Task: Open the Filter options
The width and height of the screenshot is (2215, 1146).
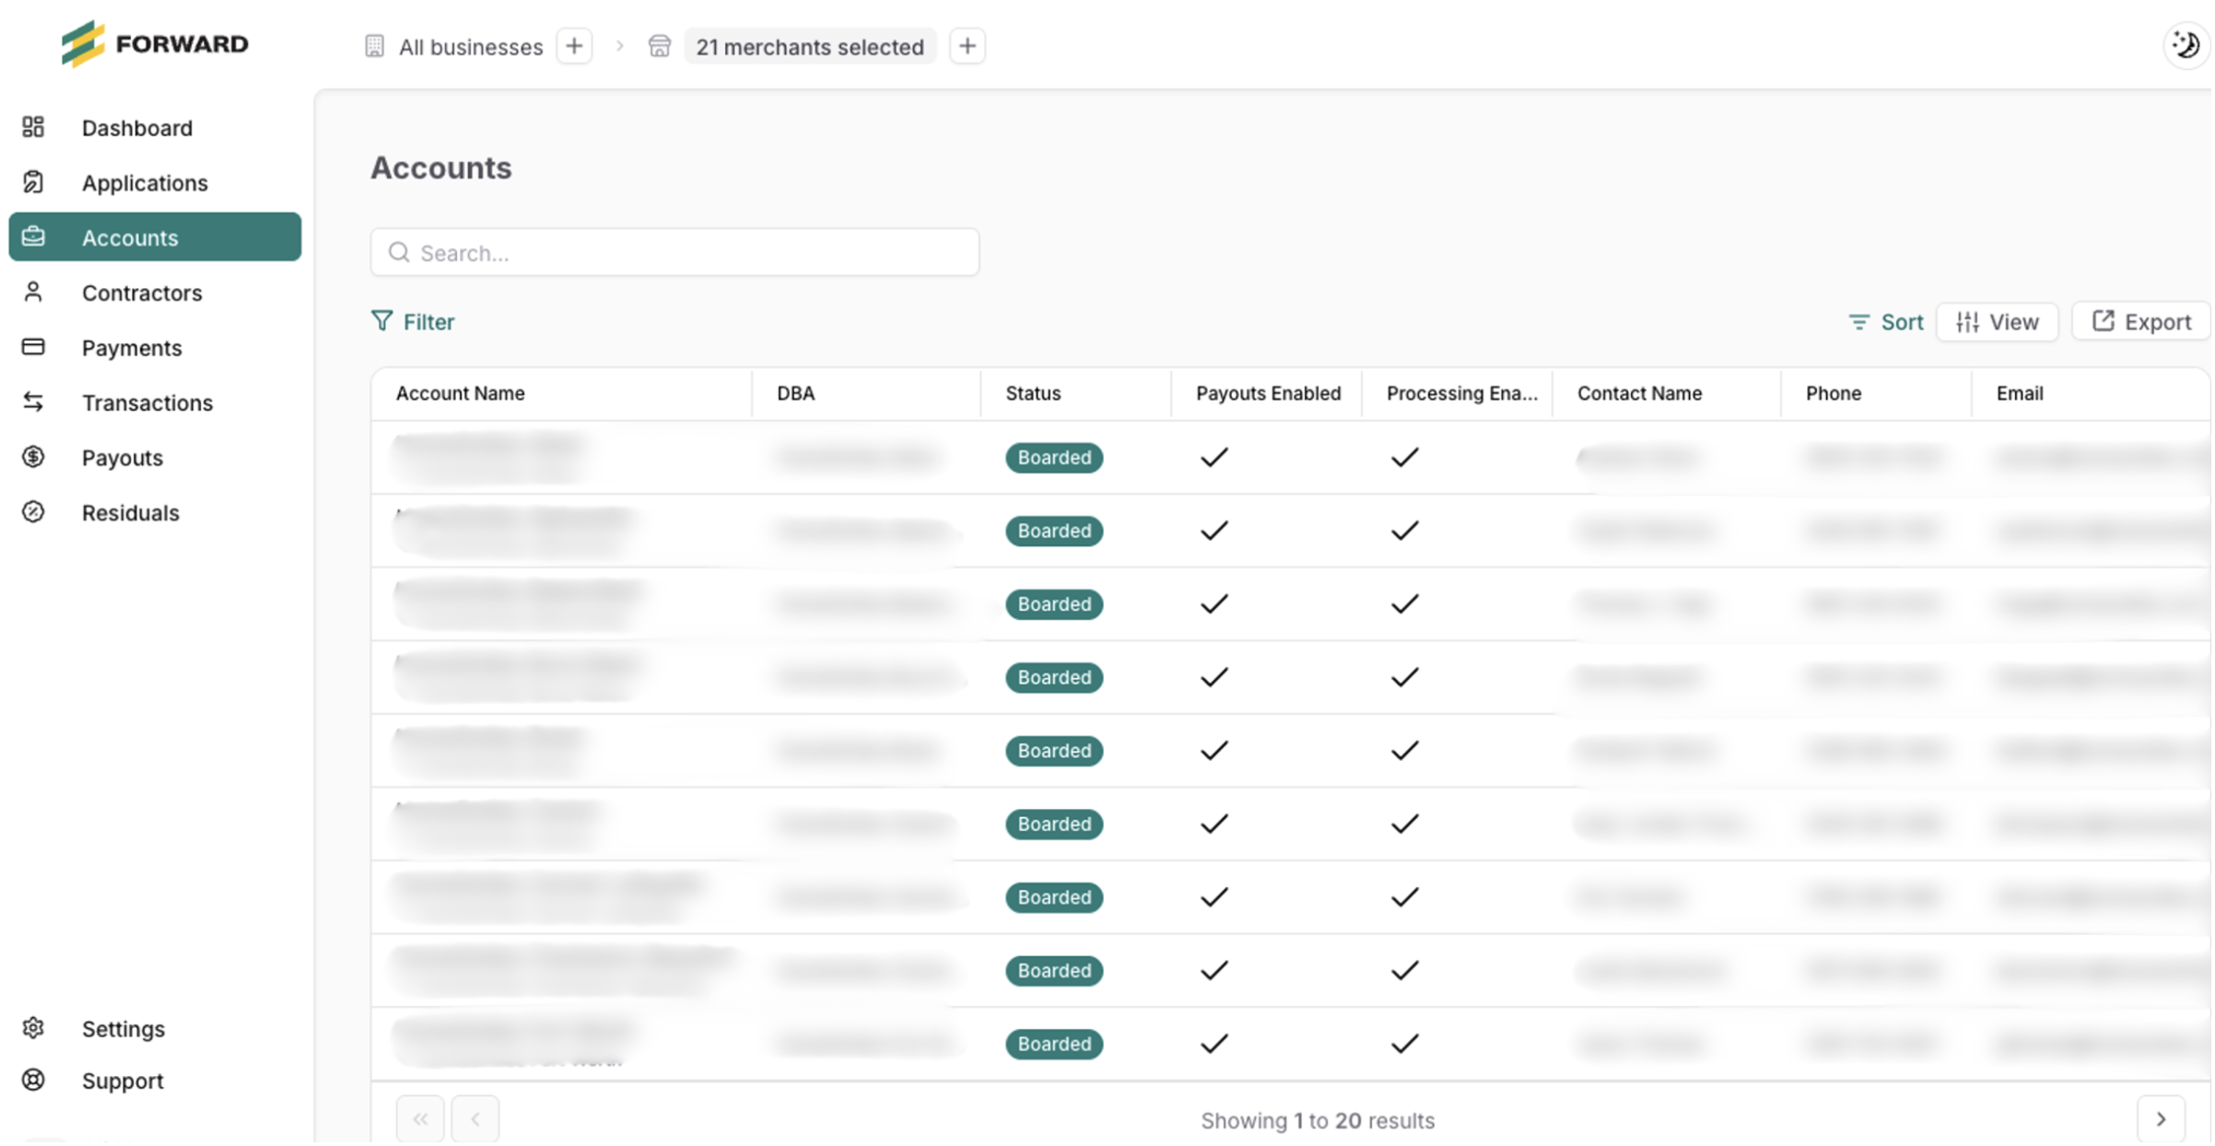Action: tap(413, 322)
